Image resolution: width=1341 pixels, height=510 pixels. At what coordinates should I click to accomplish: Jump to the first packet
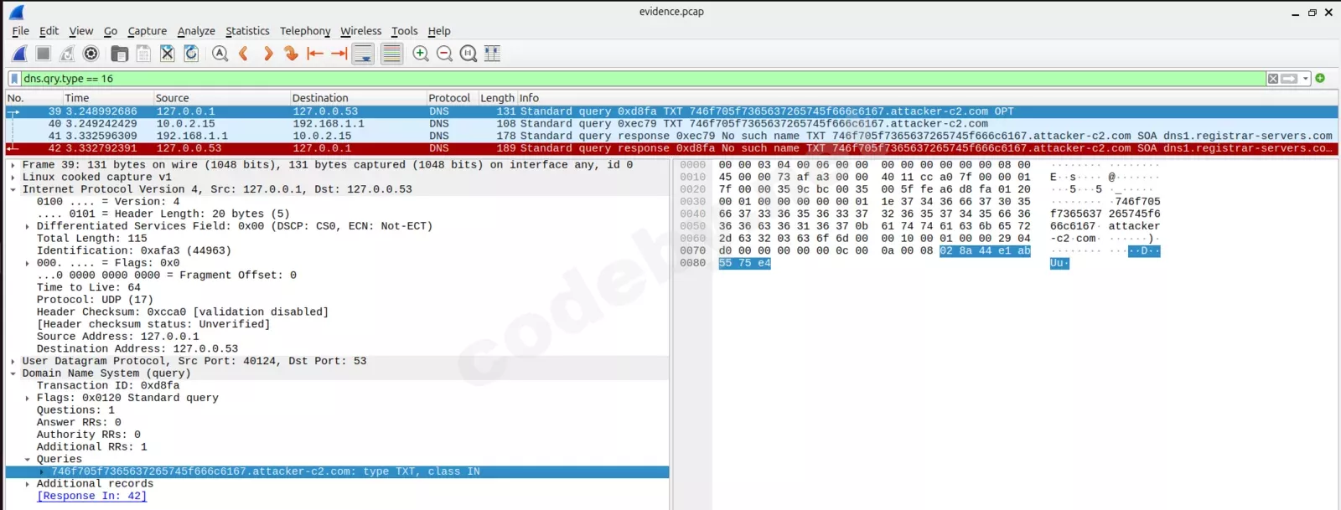coord(315,54)
